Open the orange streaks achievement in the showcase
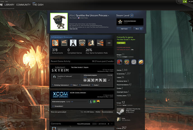Screen dimensions: 193x130 [x=100, y=43]
